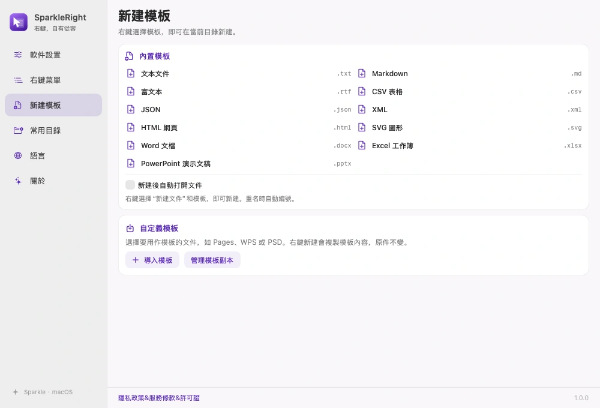Screen dimensions: 600x408
Task: Click the SparkleRight app logo icon
Action: 19,22
